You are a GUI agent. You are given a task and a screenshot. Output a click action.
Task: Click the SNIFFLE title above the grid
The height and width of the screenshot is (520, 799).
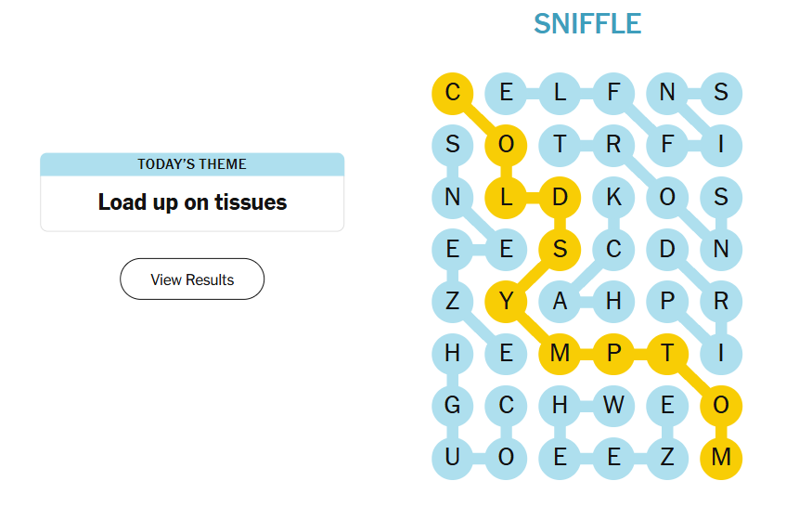pos(587,23)
